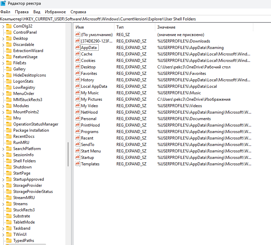The height and width of the screenshot is (245, 271).
Task: Click the Templates value icon
Action: pos(77,164)
